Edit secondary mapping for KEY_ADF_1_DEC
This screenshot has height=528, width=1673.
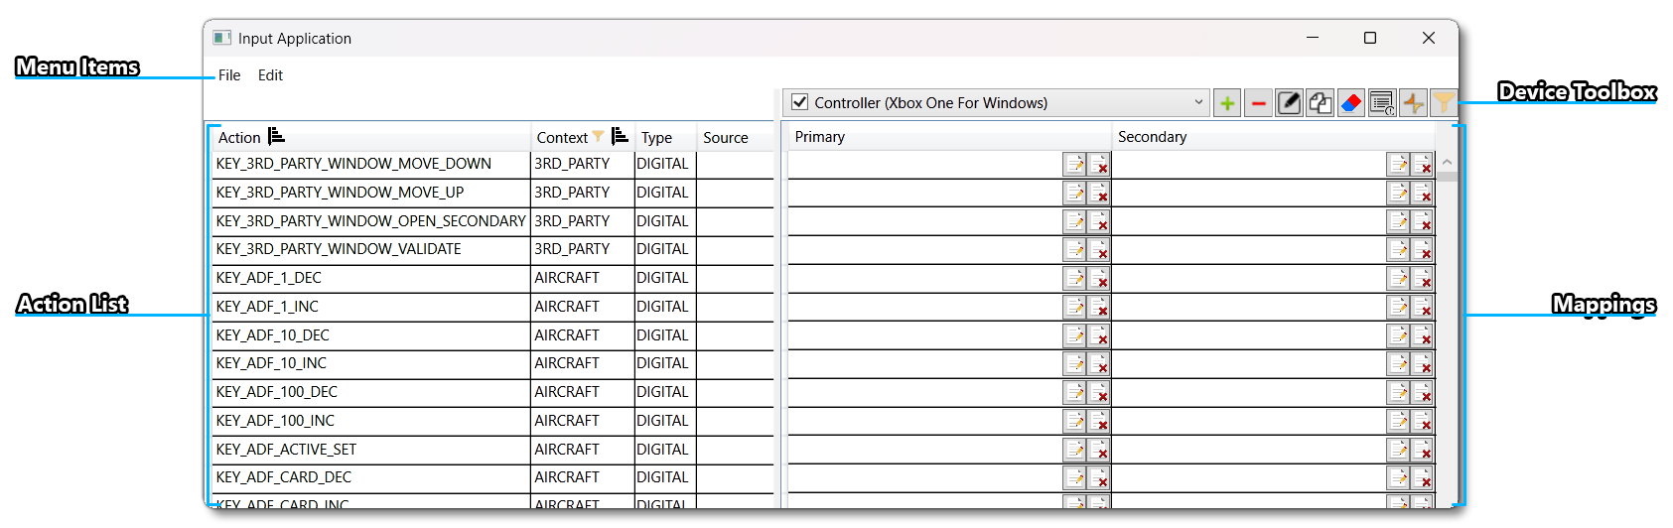(1398, 279)
